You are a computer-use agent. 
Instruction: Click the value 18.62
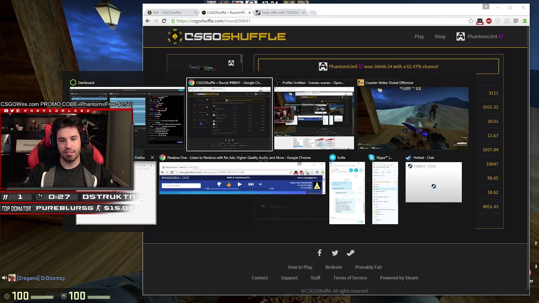click(493, 192)
